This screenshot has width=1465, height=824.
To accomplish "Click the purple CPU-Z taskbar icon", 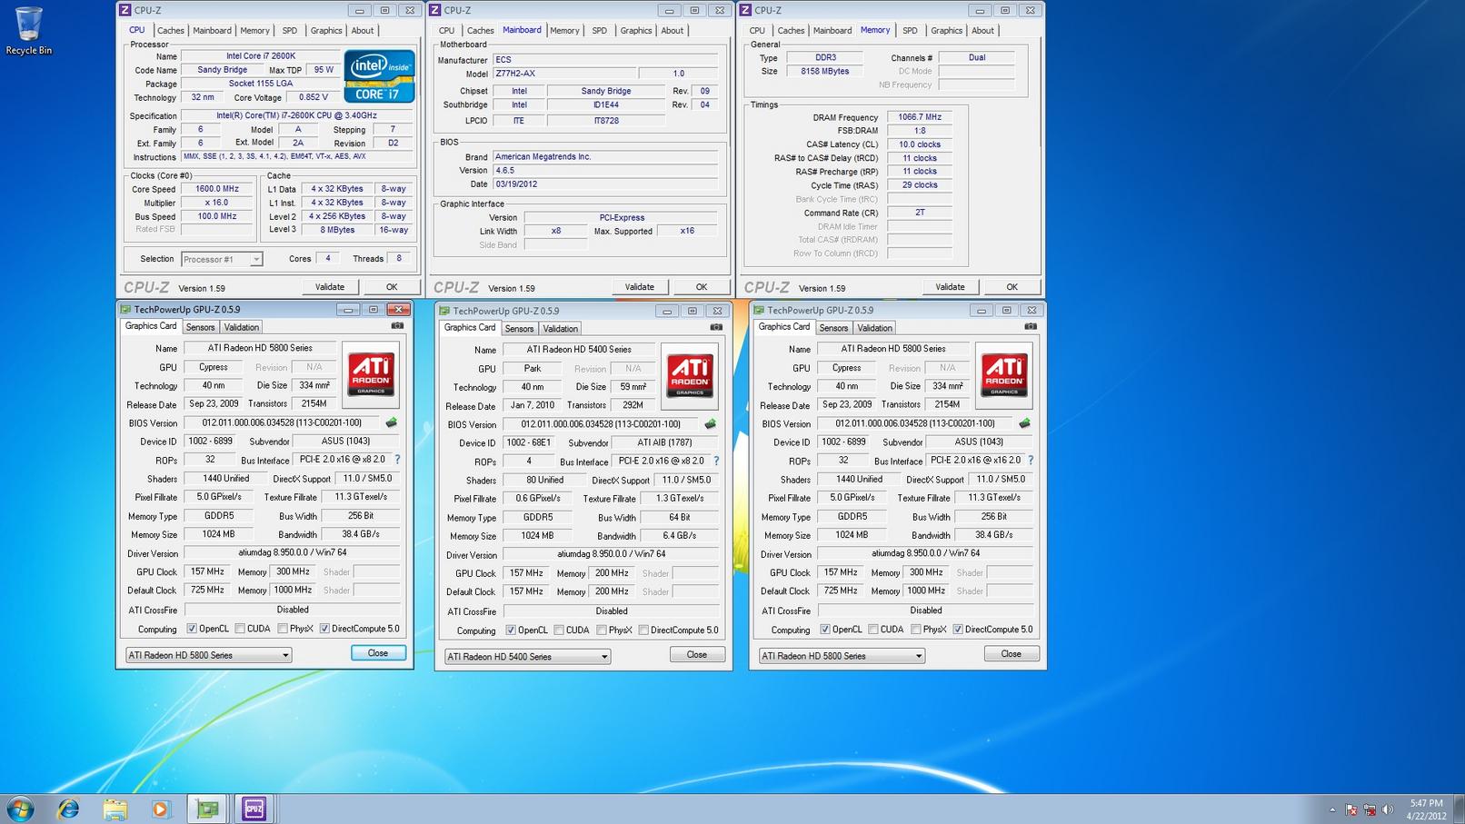I will pos(254,809).
